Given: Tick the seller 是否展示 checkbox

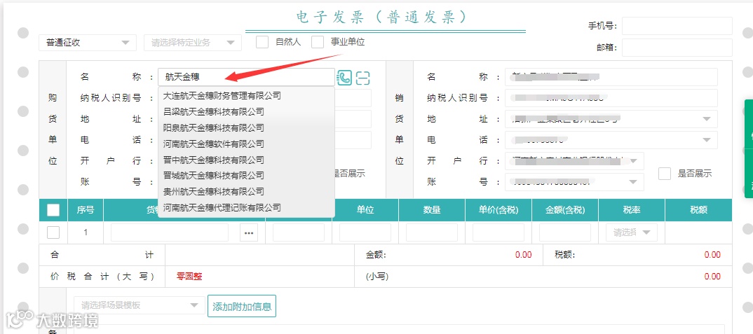Looking at the screenshot, I should (x=665, y=174).
